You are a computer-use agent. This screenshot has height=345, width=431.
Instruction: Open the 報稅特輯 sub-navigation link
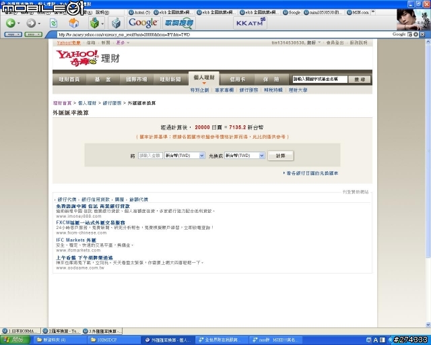273,90
